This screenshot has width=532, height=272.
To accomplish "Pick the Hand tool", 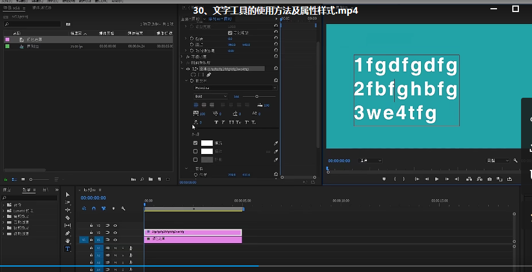I will point(68,241).
